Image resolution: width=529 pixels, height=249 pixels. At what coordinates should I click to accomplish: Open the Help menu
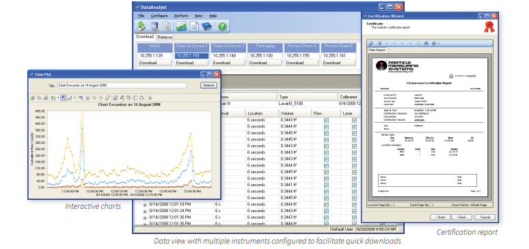(213, 16)
